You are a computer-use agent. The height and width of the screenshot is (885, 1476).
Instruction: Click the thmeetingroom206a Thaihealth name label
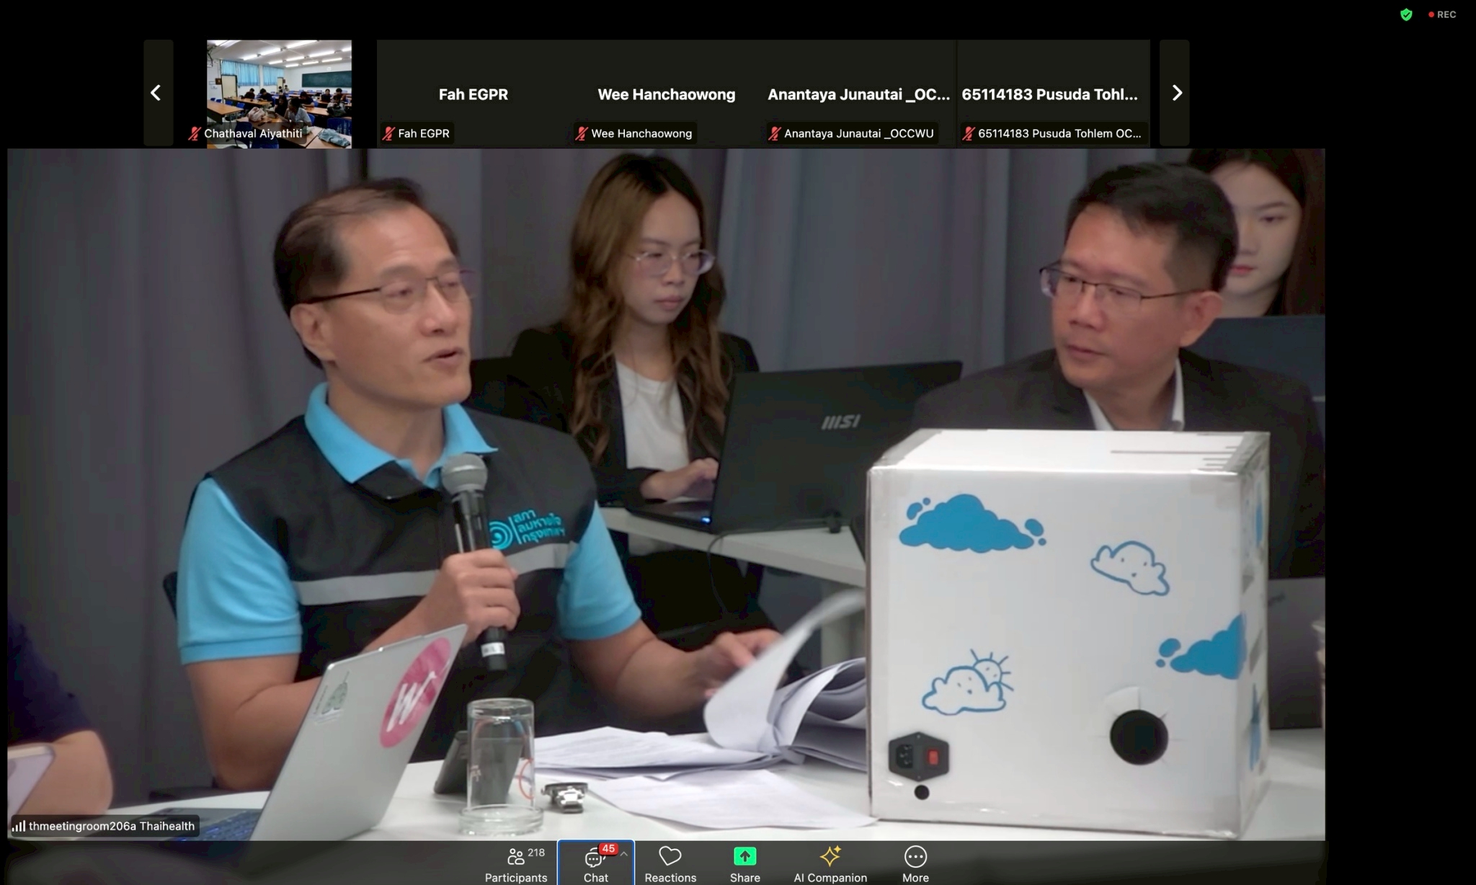pos(111,826)
